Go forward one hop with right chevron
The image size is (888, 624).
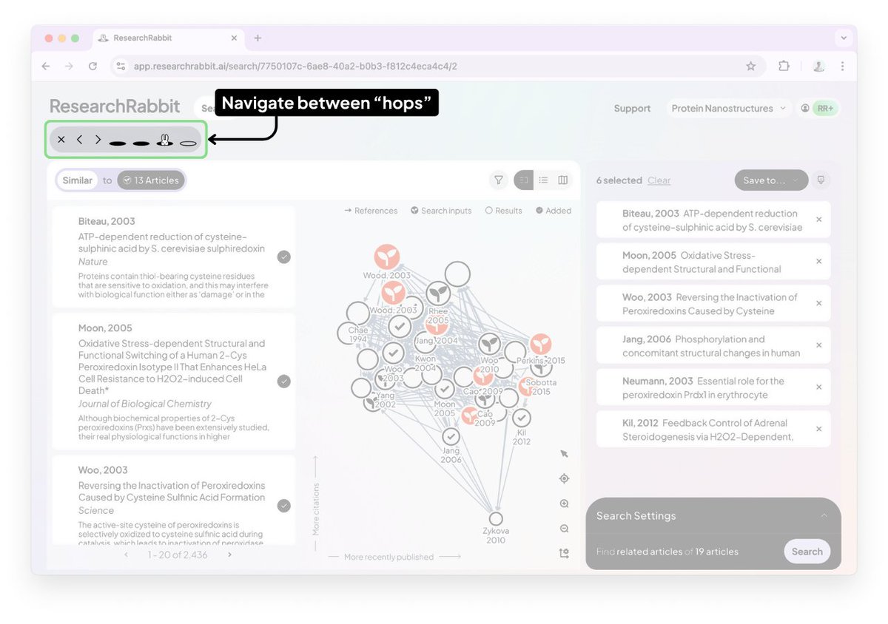tap(98, 139)
